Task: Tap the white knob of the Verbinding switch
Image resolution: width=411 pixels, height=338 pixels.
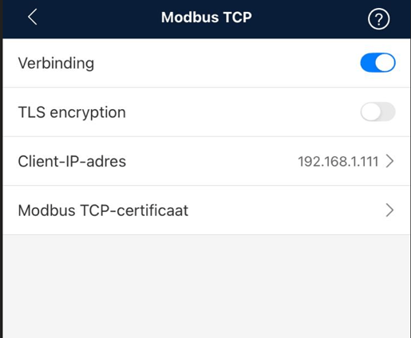Action: [385, 63]
